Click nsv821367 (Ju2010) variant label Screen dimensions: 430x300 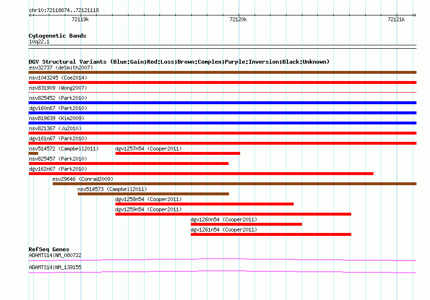tap(55, 128)
